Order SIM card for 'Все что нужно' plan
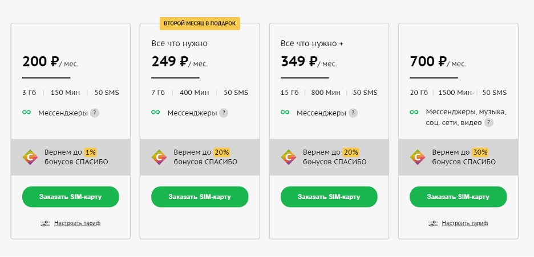534x257 pixels. 200,197
